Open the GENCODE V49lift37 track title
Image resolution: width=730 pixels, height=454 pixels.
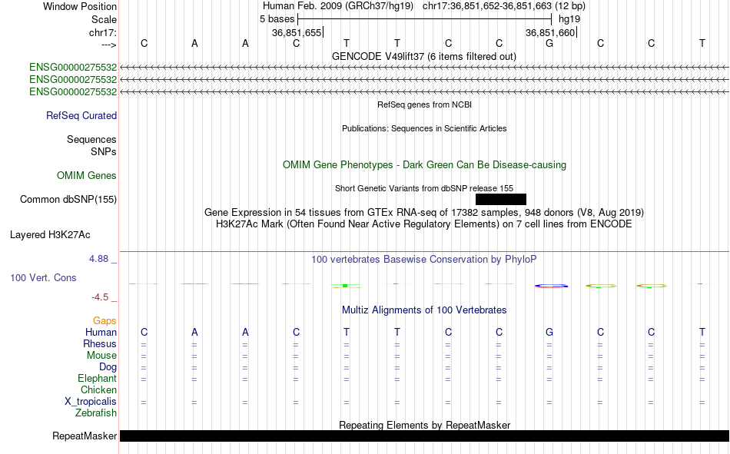pyautogui.click(x=423, y=56)
